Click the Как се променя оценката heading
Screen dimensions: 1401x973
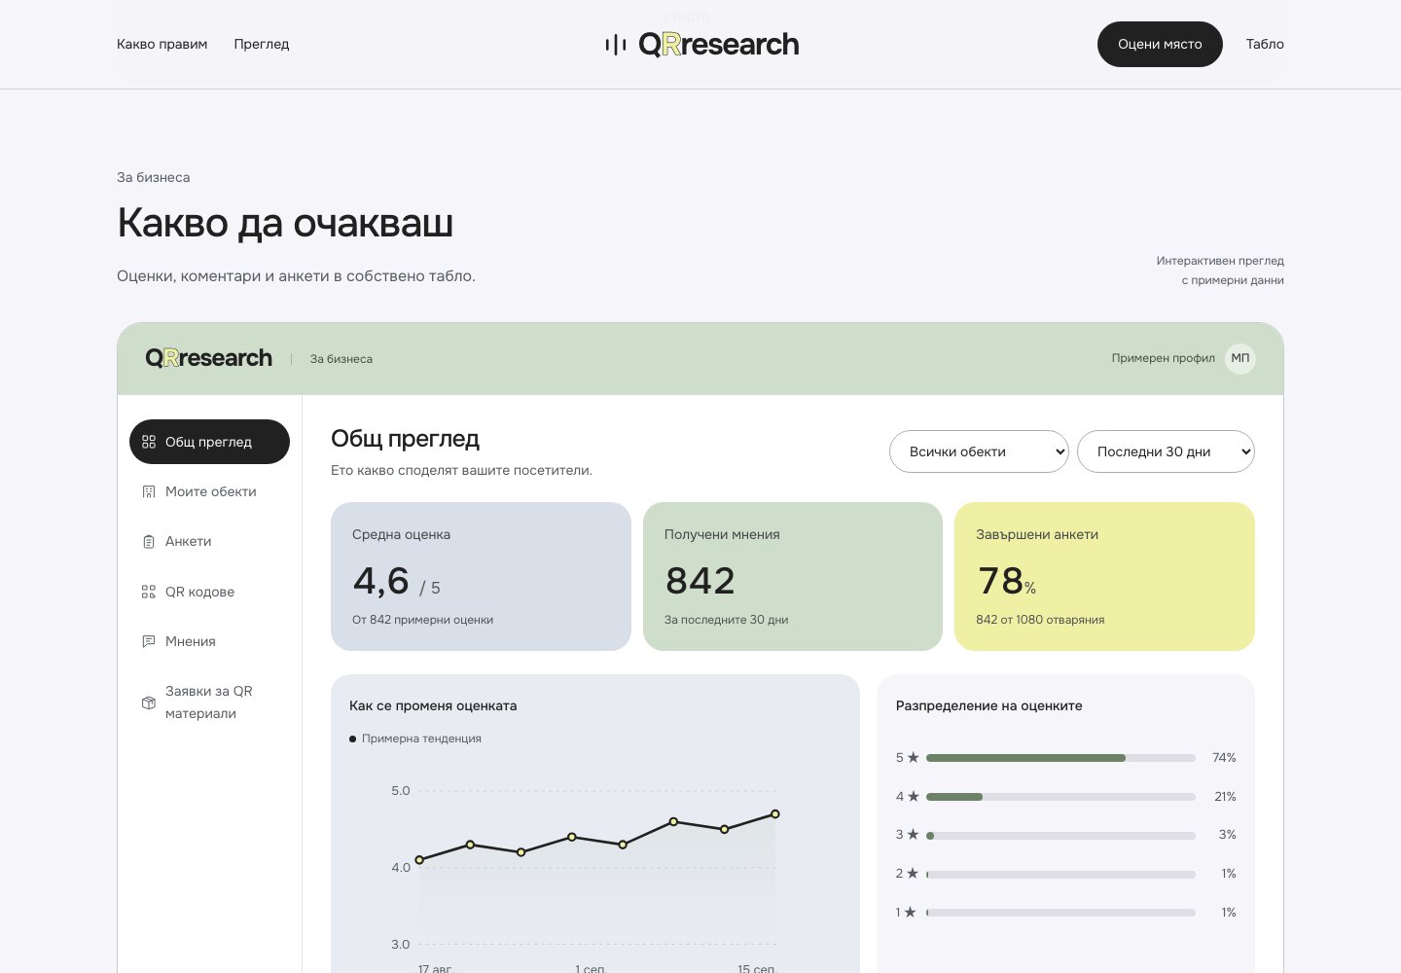point(433,705)
